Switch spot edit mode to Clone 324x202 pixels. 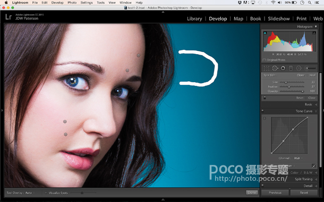(x=301, y=75)
